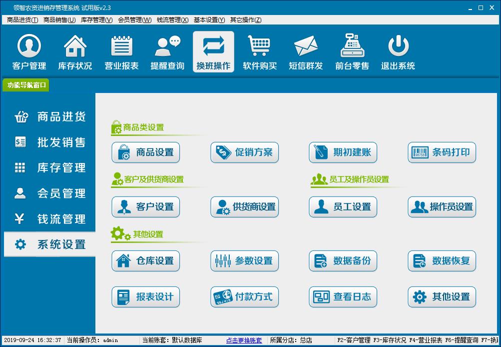The width and height of the screenshot is (501, 347).
Task: Open 营业报表 calendar icon
Action: (121, 52)
